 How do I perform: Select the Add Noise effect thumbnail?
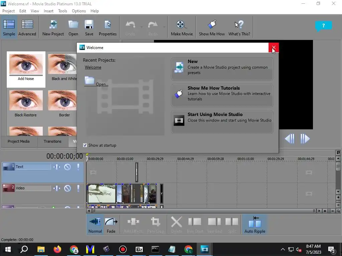[26, 69]
